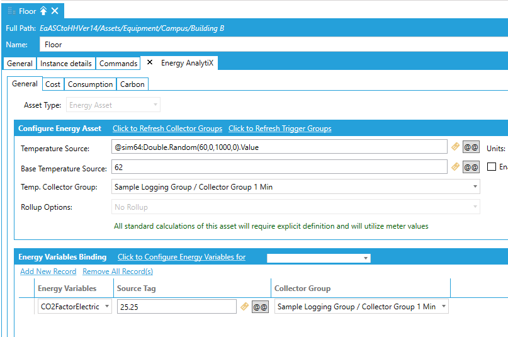508x337 pixels.
Task: Open tag browser icon for CO2FactorElectric Source Tag
Action: [x=244, y=306]
